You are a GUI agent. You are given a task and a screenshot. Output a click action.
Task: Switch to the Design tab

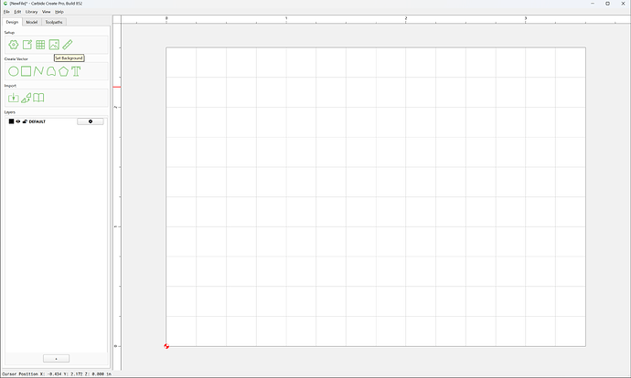pos(12,22)
